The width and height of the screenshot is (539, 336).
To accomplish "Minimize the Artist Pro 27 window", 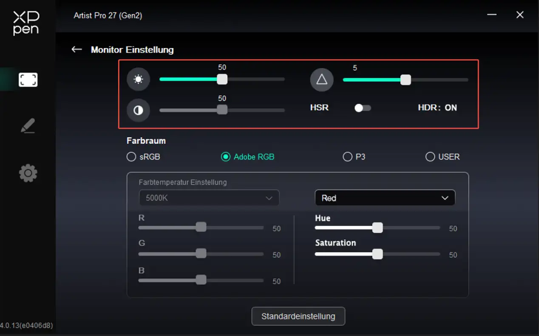I will tap(492, 15).
